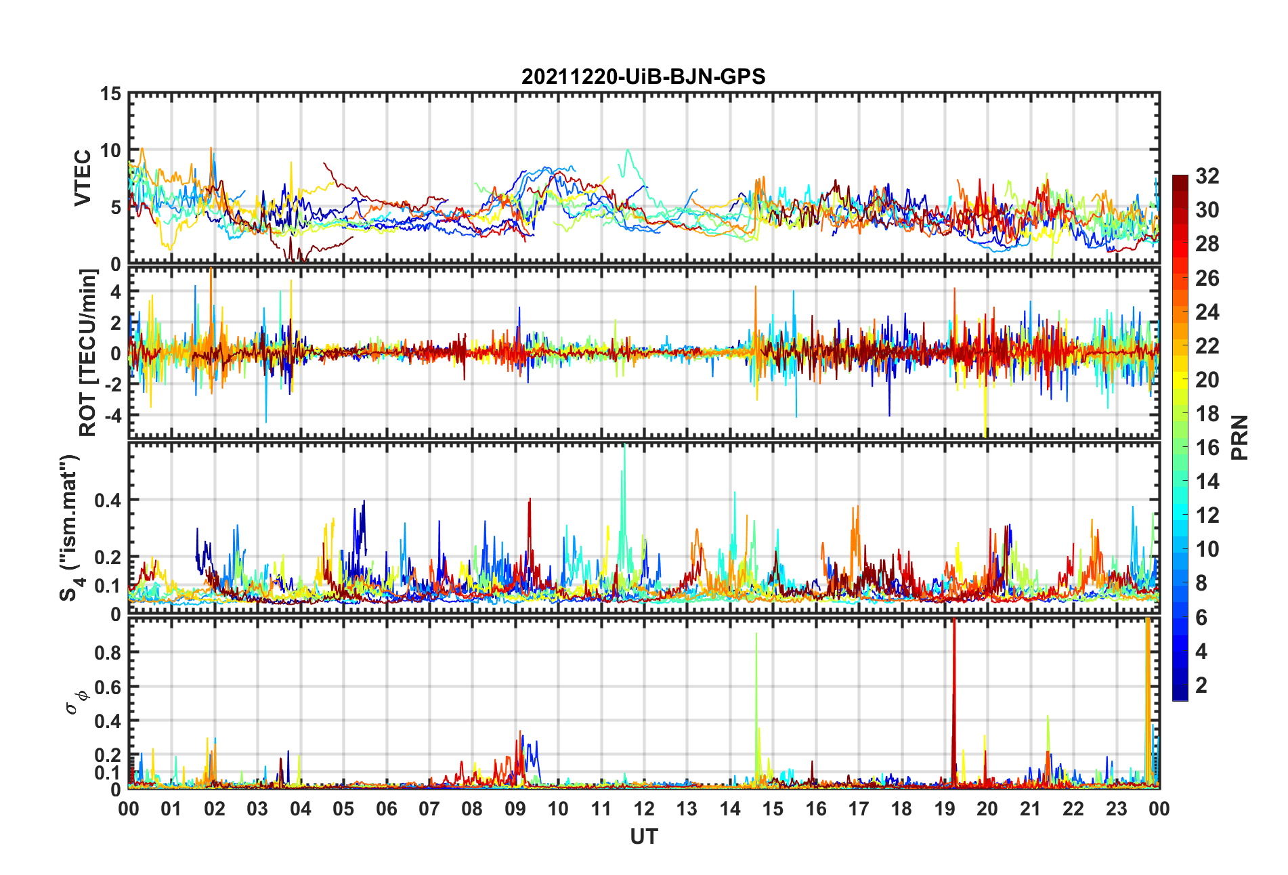Click ROT axis tick label 4
Image resolution: width=1288 pixels, height=875 pixels.
pos(116,292)
